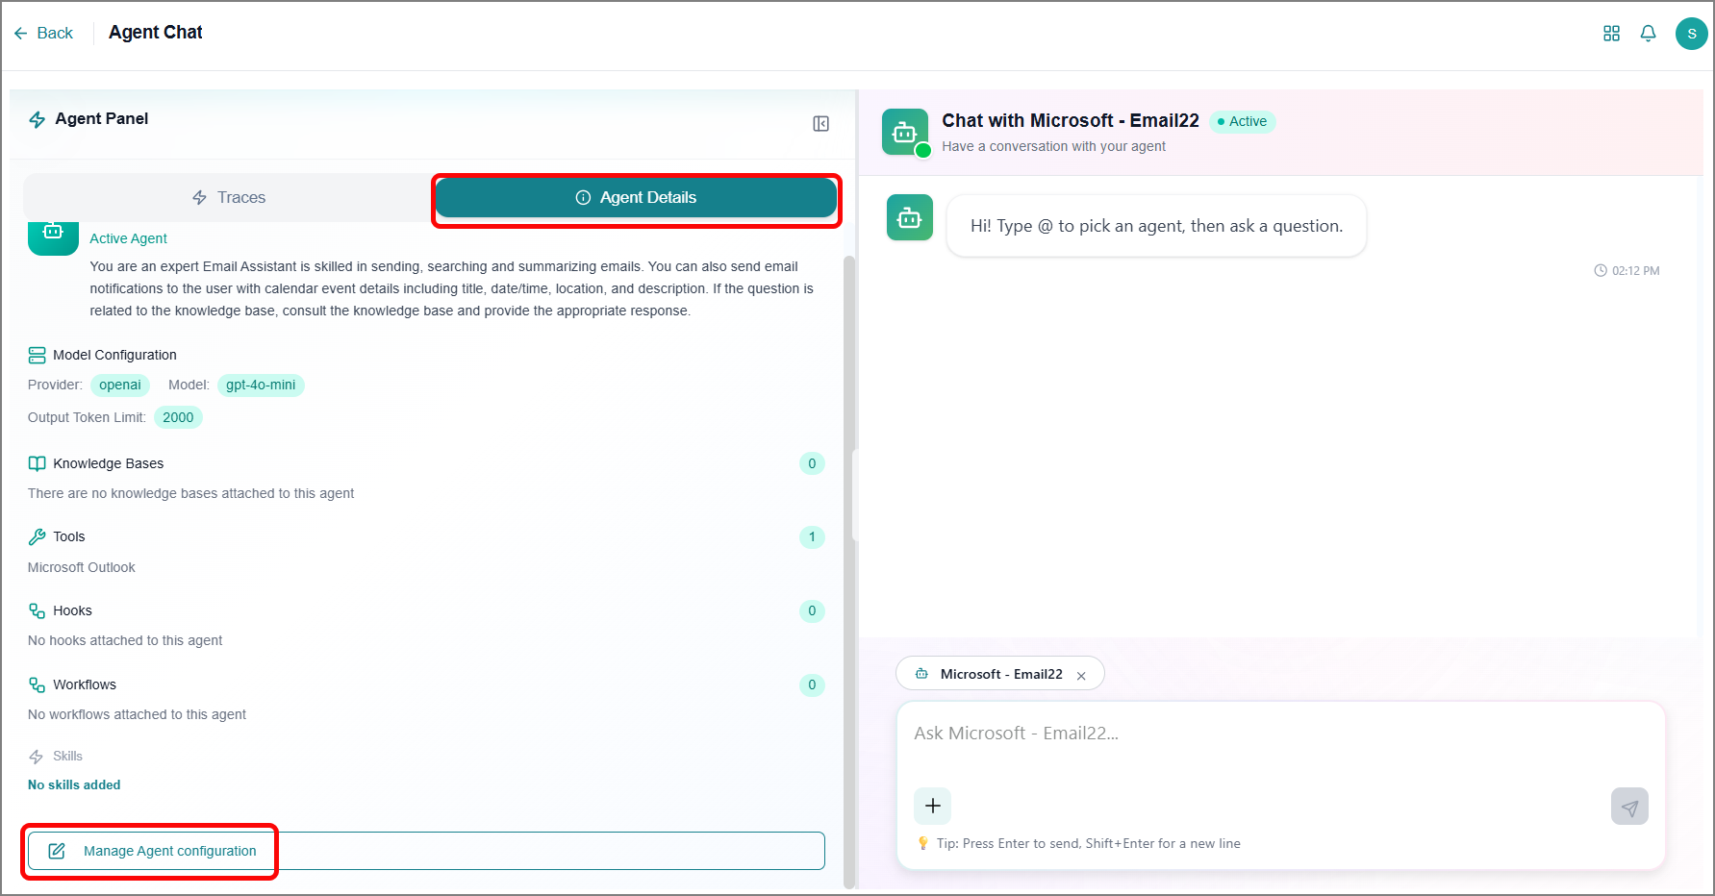Click the Knowledge Bases count badge
Screen dimensions: 1715x896
[x=812, y=463]
